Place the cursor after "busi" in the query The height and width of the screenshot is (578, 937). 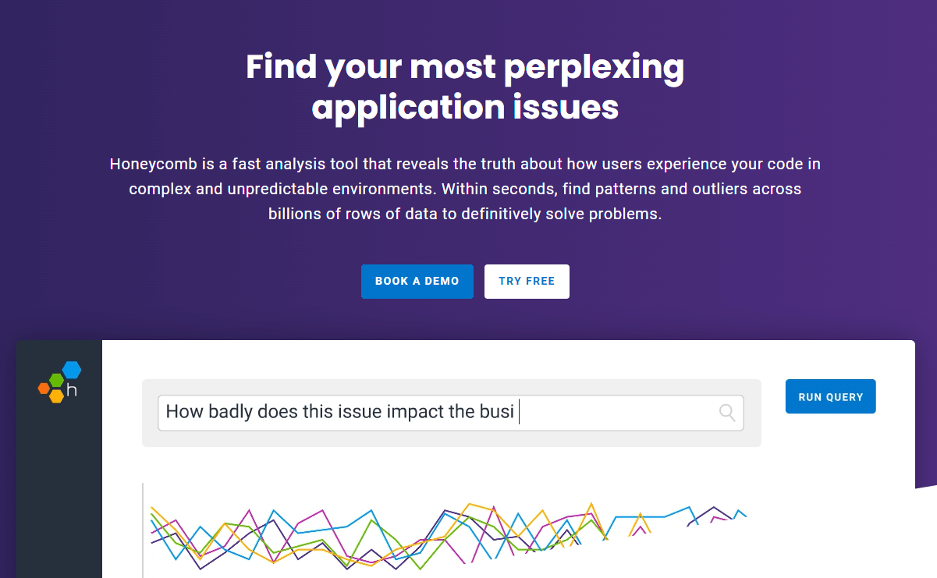point(518,413)
